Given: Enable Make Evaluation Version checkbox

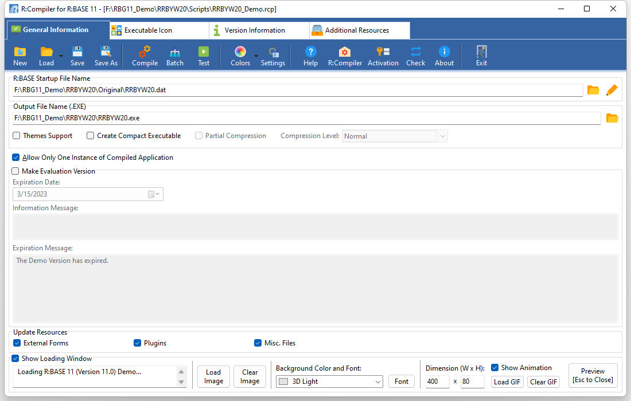Looking at the screenshot, I should click(x=15, y=171).
